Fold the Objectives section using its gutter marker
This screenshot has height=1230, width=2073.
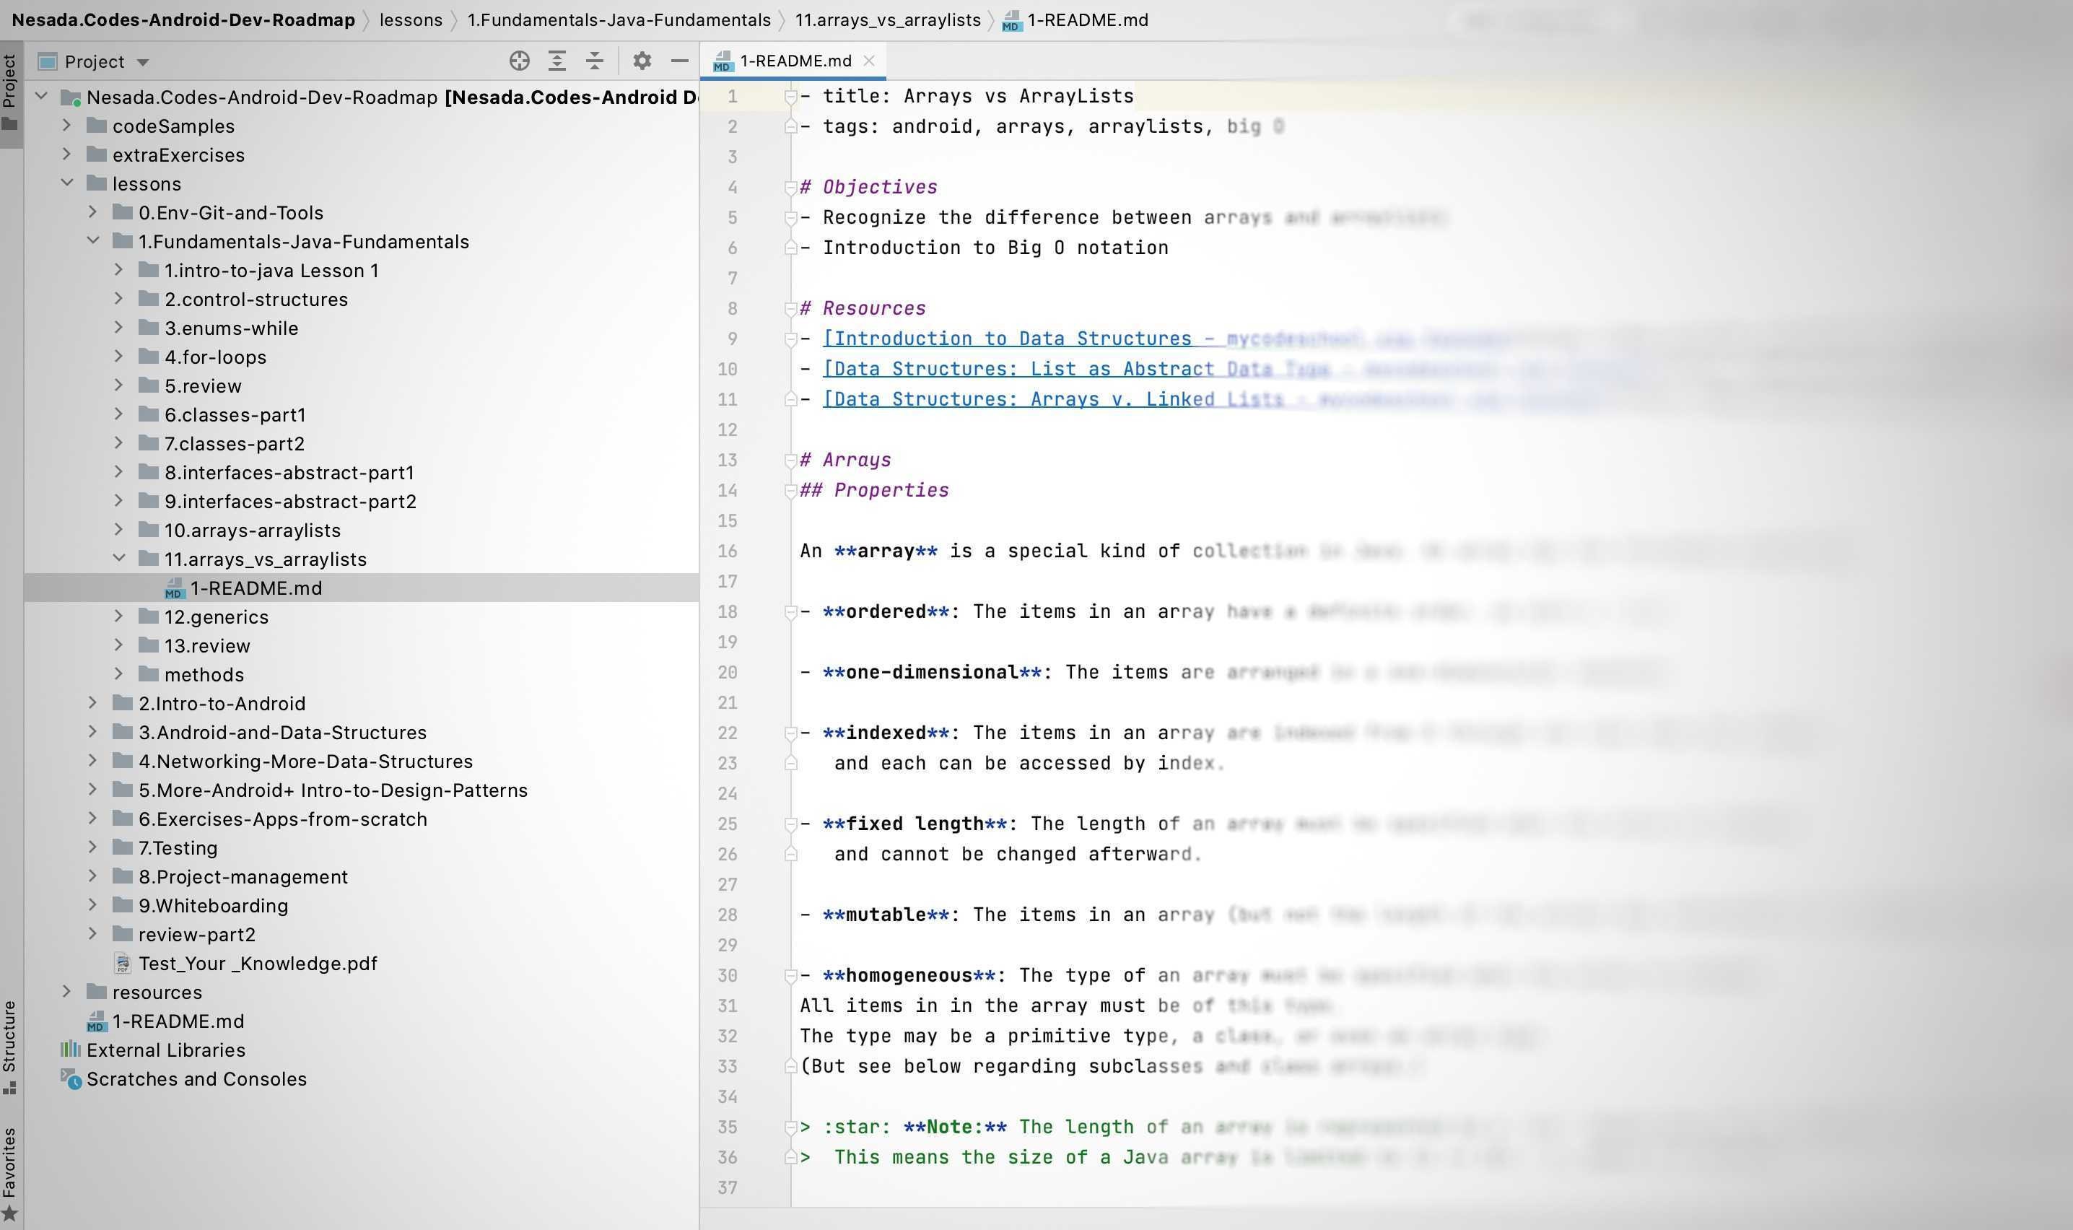coord(791,188)
